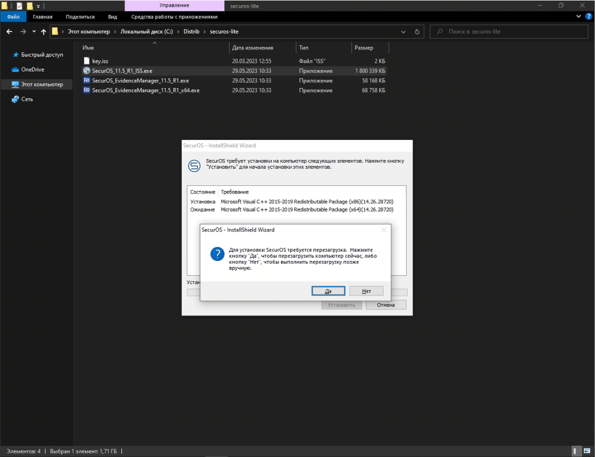
Task: Switch to the Поделиться ribbon tab
Action: (80, 16)
